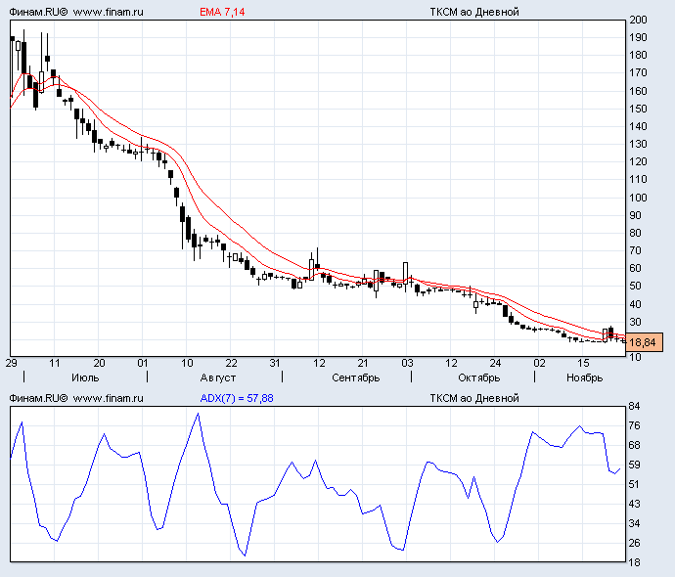
Task: Select the Октябрь month label on time axis
Action: (x=479, y=377)
